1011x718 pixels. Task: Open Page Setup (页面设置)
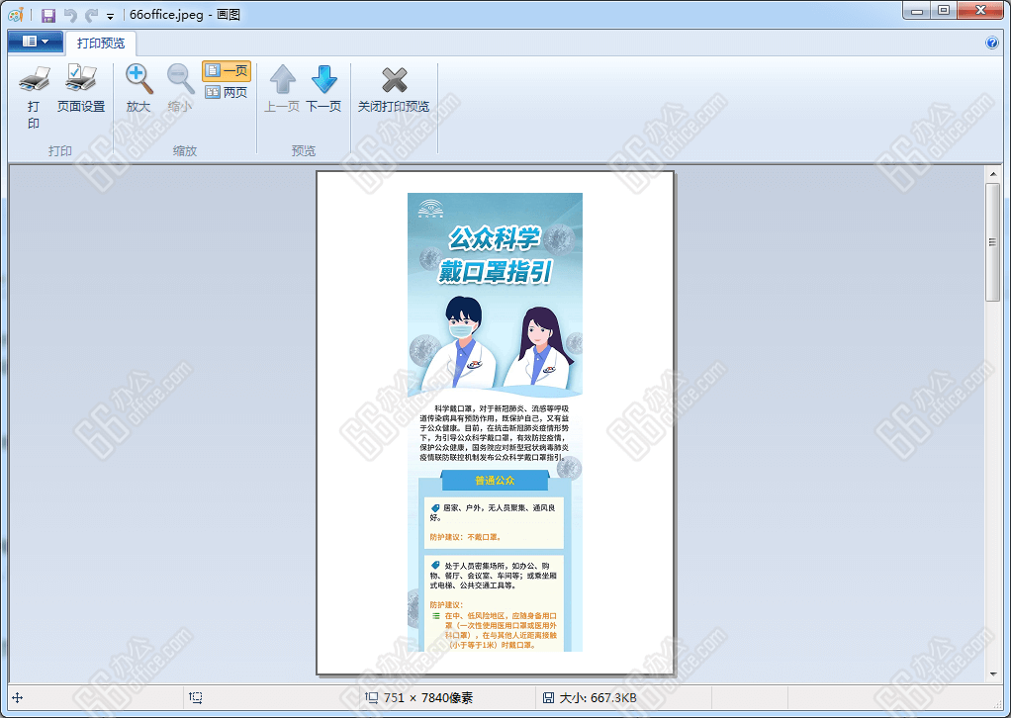click(x=80, y=80)
